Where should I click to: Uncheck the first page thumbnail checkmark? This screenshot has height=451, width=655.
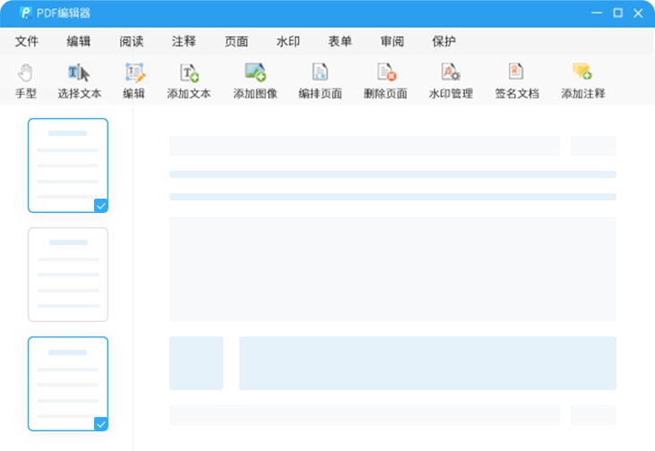[x=101, y=206]
